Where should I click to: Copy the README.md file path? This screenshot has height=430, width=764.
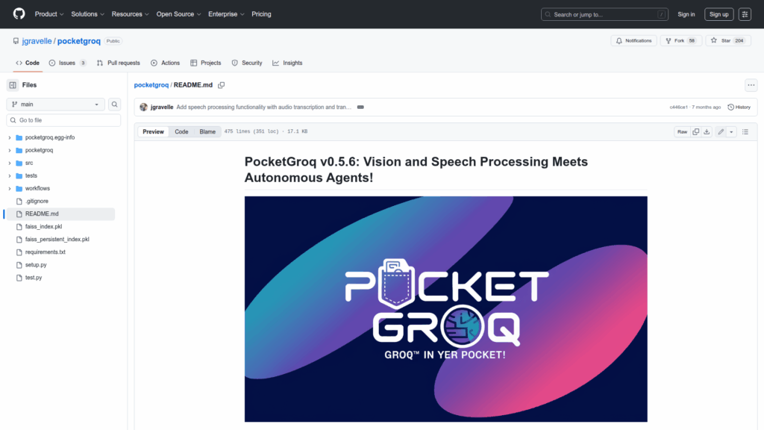coord(221,85)
